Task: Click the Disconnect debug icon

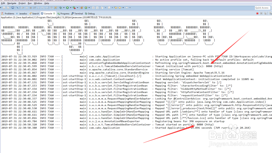Action: coord(35,8)
